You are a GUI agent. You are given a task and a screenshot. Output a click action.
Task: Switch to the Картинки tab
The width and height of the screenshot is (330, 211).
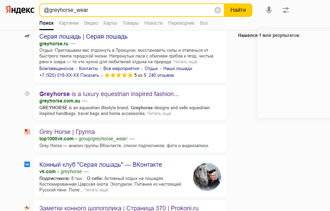(69, 23)
